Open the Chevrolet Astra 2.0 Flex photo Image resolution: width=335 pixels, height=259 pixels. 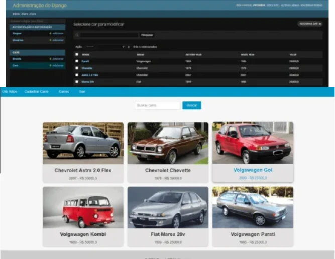tap(83, 143)
